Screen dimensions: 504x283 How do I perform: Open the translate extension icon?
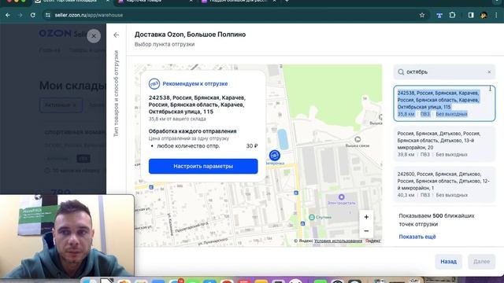(x=439, y=15)
